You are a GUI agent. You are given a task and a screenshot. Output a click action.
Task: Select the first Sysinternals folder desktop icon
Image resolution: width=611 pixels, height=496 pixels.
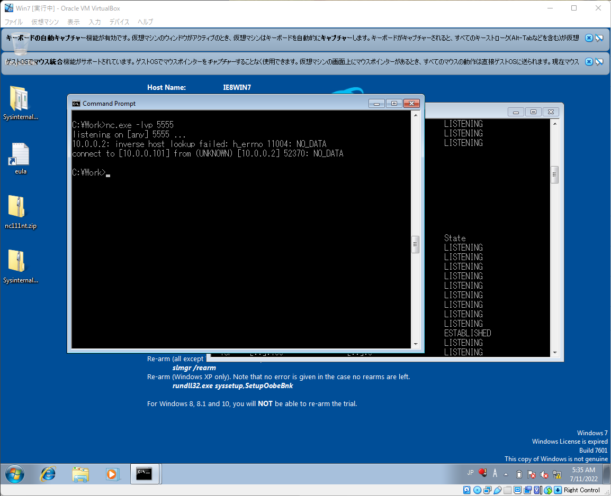[x=20, y=103]
